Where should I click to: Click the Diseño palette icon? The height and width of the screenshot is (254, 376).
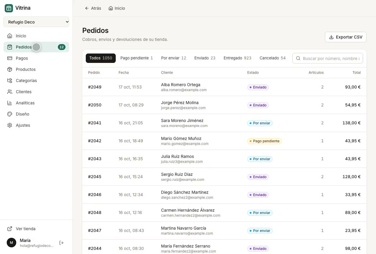click(x=10, y=114)
